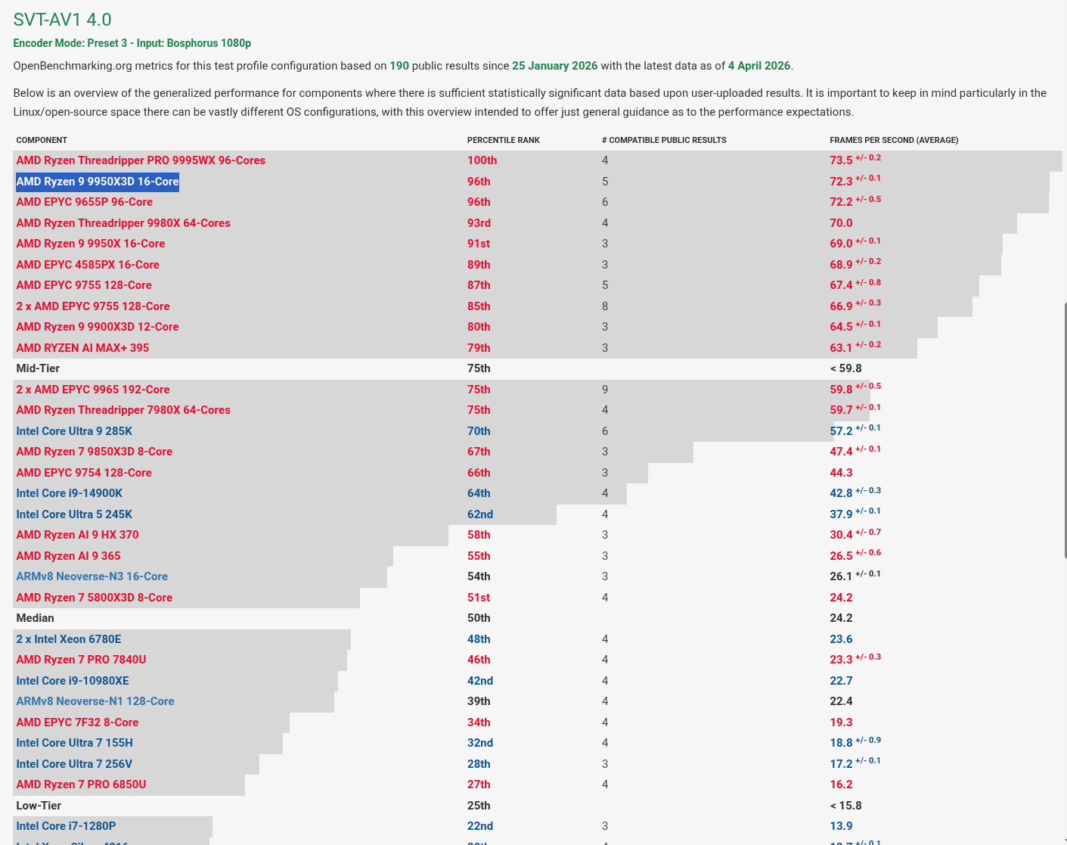1067x845 pixels.
Task: Select AMD Ryzen Threadripper 9980X 64-Cores link
Action: point(123,223)
